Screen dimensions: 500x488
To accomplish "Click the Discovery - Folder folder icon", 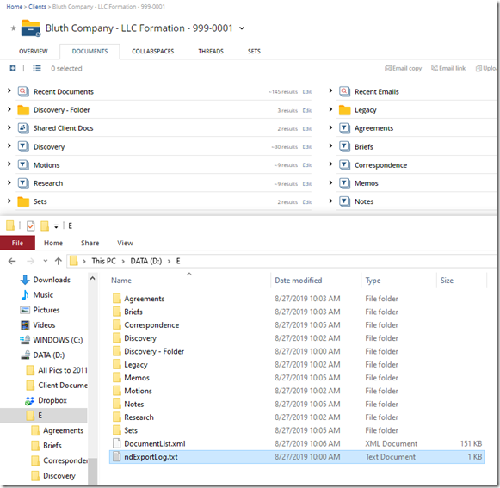I will pos(23,110).
